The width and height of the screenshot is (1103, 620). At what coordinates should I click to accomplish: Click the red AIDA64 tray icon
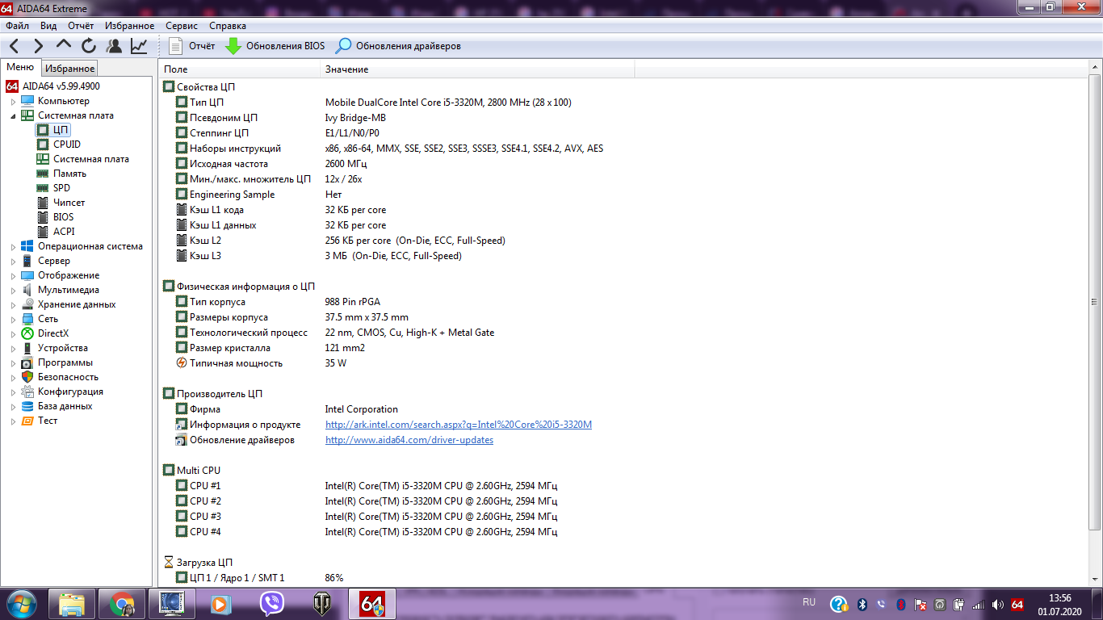[1017, 605]
